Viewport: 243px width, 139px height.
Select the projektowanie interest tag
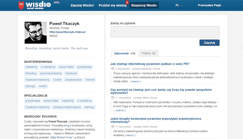coord(73,80)
